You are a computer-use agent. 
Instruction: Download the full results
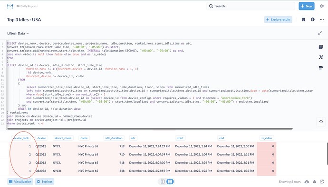click(x=307, y=182)
